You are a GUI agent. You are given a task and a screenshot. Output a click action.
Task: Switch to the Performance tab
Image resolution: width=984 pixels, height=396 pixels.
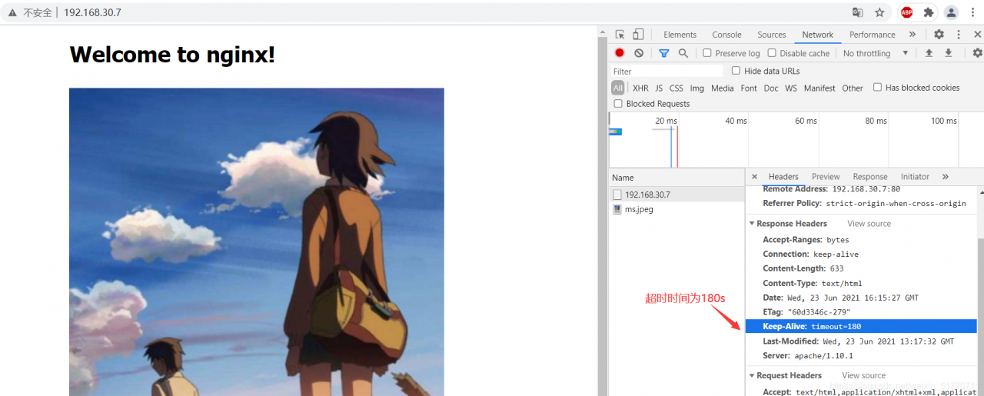coord(873,35)
